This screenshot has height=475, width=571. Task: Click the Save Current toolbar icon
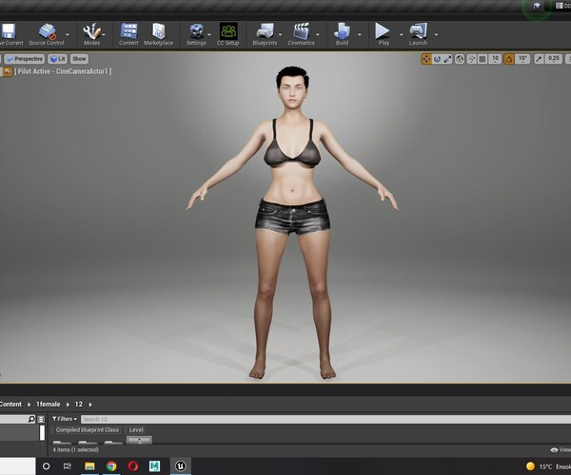pyautogui.click(x=8, y=31)
